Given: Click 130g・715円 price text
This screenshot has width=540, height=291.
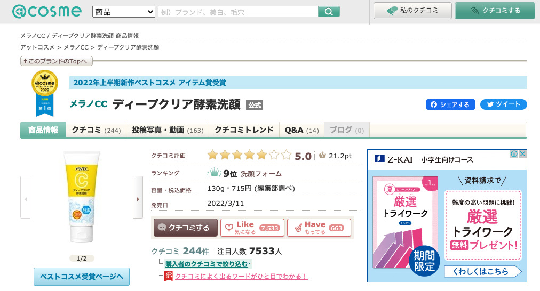Looking at the screenshot, I should click(x=251, y=189).
